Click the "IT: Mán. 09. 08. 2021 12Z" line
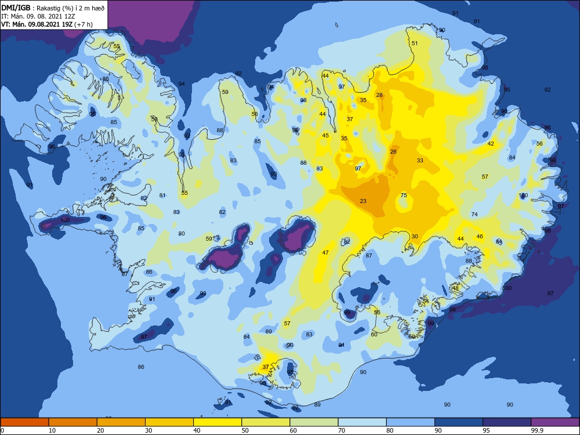 click(38, 16)
